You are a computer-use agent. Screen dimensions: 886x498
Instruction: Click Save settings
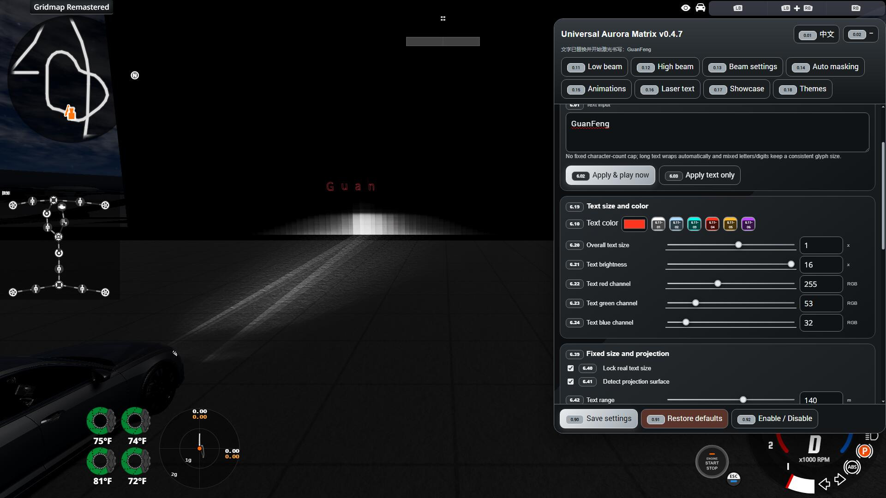599,419
